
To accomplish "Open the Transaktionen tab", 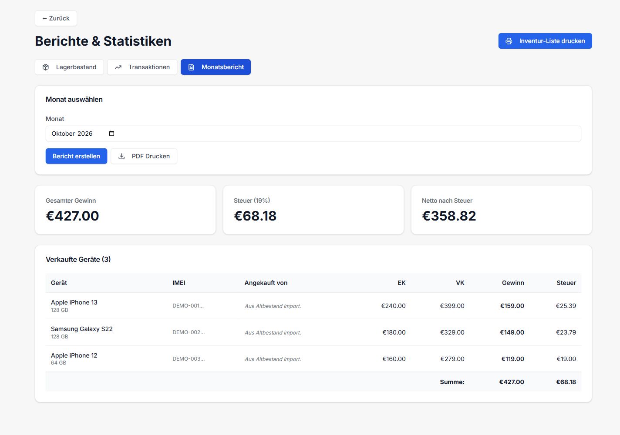I will coord(142,67).
